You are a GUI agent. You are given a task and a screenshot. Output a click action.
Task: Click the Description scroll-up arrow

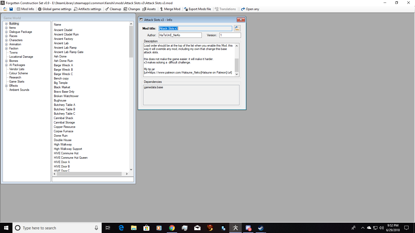[x=237, y=46]
